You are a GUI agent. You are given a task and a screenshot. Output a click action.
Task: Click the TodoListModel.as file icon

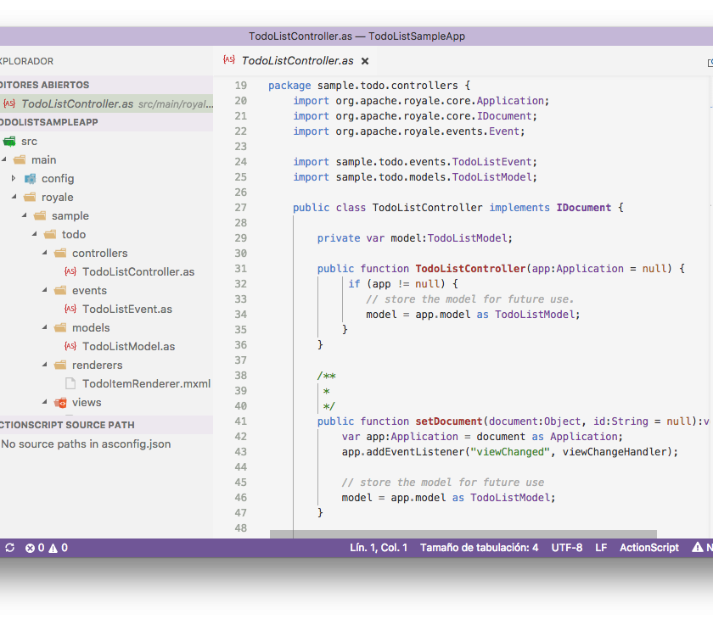[x=70, y=347]
